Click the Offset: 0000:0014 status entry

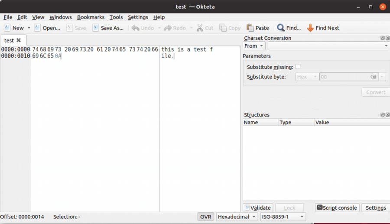tap(22, 217)
